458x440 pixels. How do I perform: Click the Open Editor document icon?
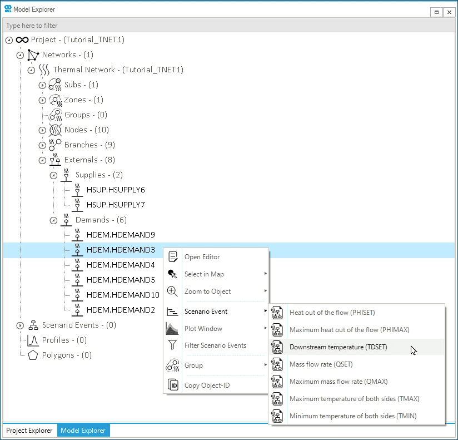tap(173, 257)
